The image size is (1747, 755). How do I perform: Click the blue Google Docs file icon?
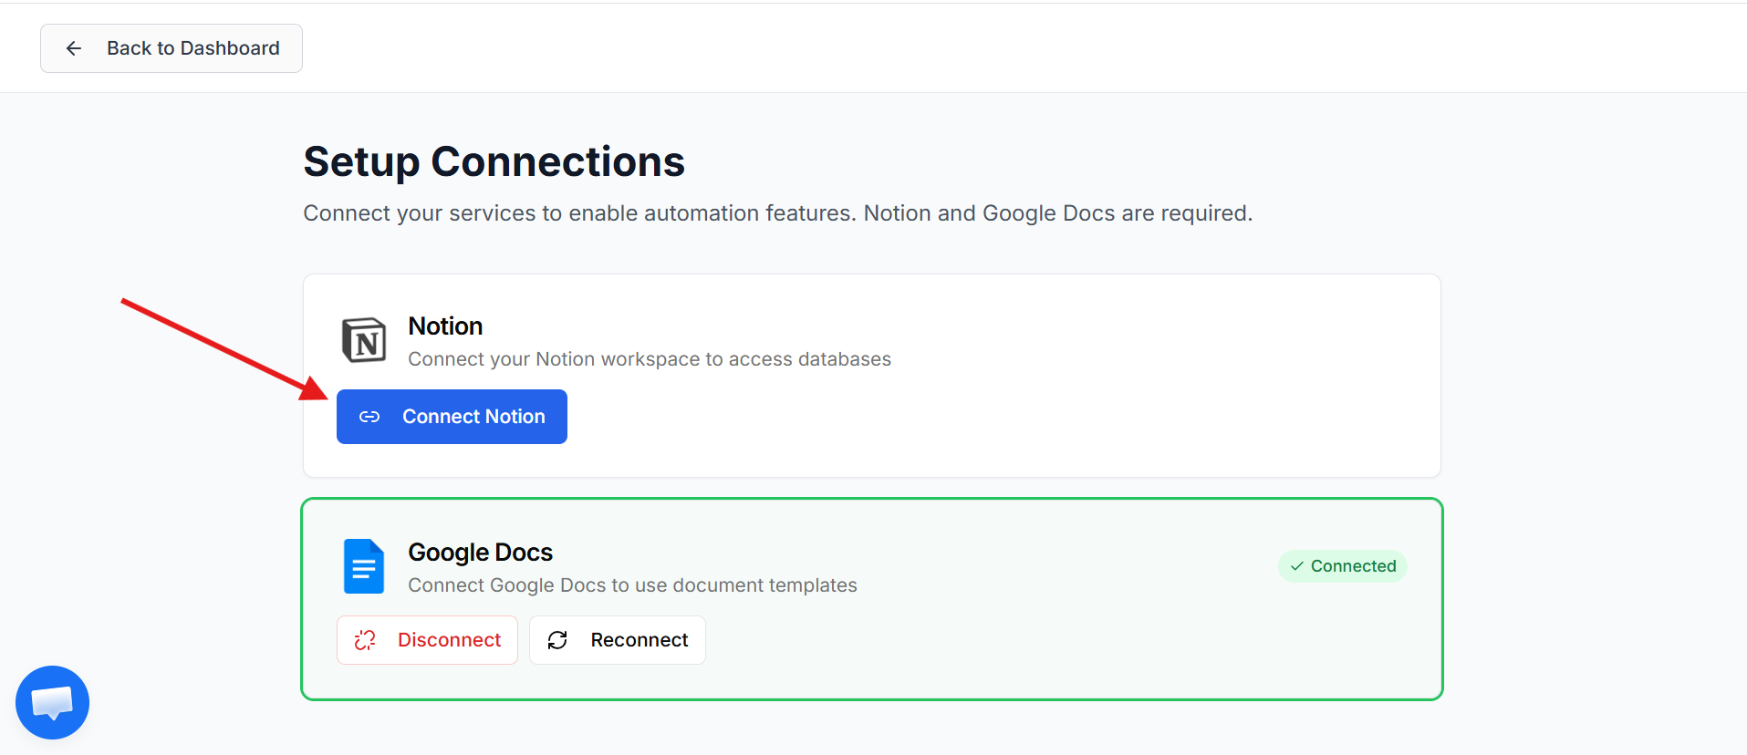click(x=363, y=566)
